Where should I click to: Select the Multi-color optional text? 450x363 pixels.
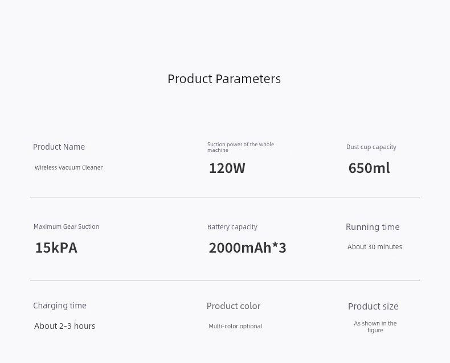(235, 326)
